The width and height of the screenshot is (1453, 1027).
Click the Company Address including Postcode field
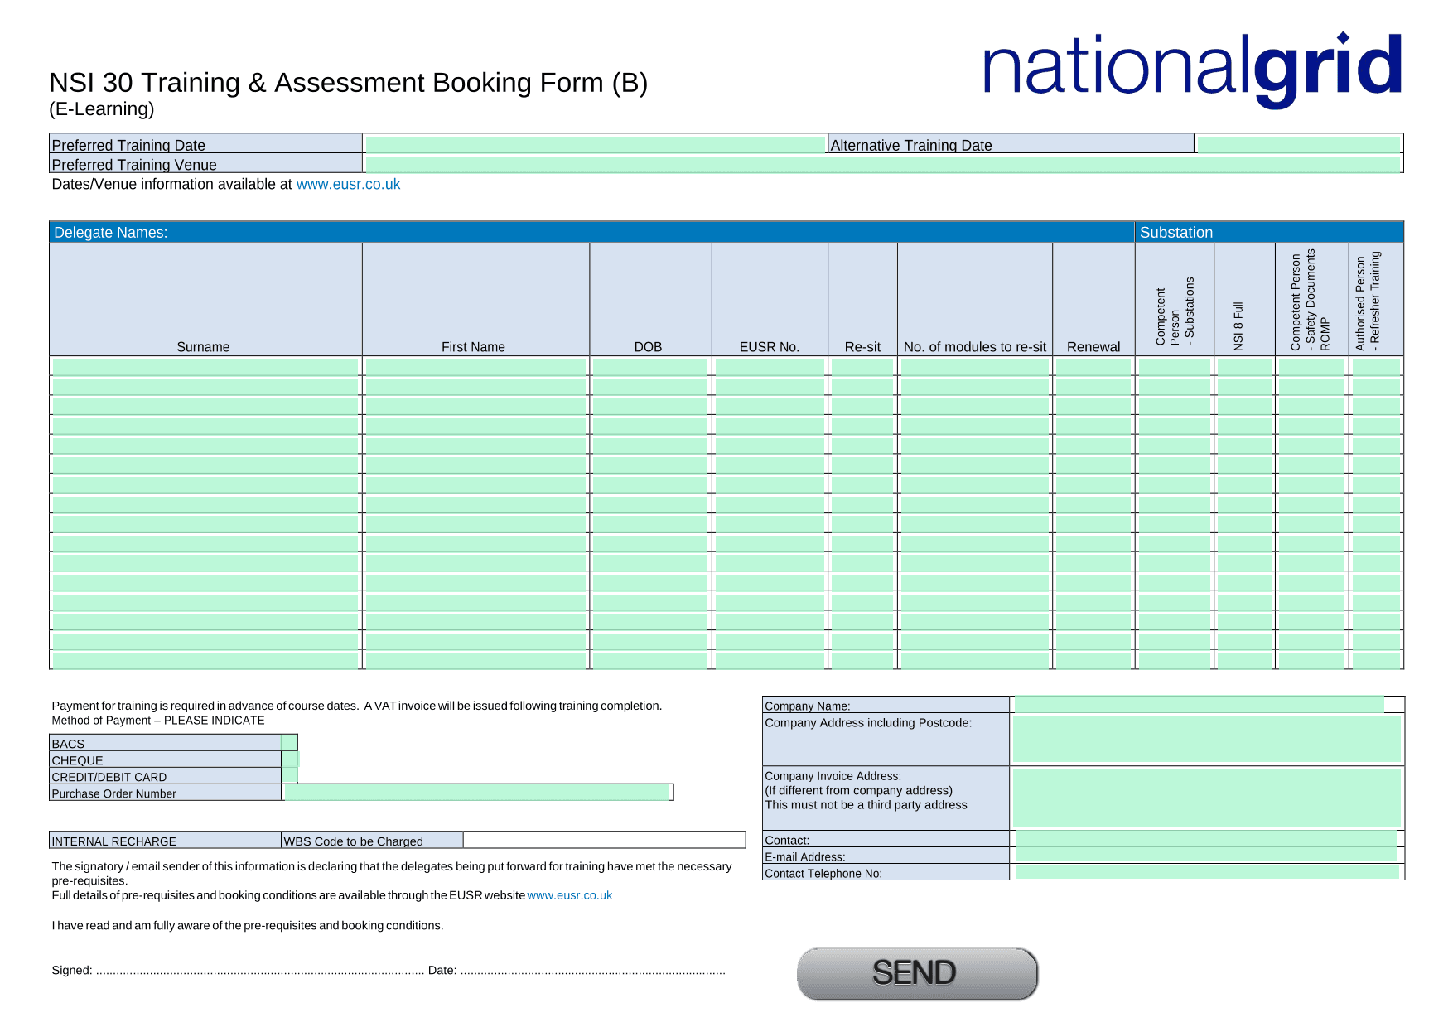(x=1206, y=739)
